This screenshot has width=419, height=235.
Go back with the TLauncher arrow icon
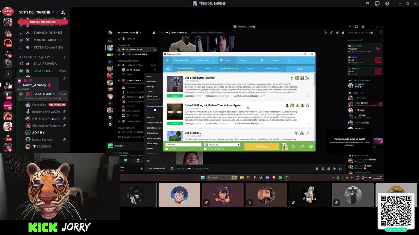[x=167, y=60]
